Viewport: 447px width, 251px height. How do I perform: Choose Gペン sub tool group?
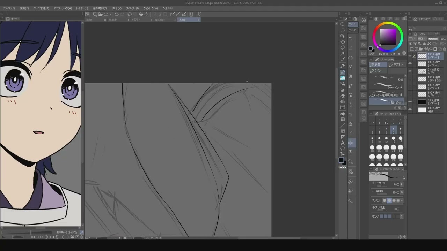click(378, 71)
